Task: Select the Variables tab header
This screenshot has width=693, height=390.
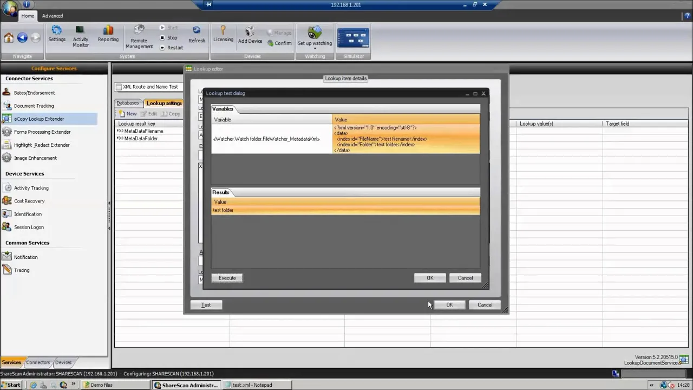Action: (223, 109)
